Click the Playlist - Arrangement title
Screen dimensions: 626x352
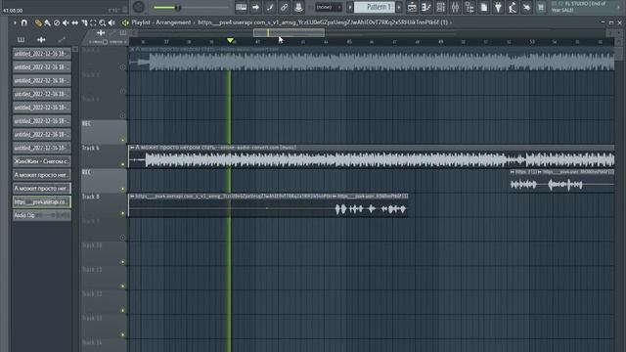pyautogui.click(x=160, y=22)
